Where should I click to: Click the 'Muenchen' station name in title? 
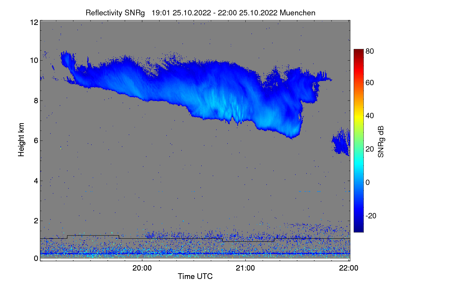pyautogui.click(x=297, y=13)
